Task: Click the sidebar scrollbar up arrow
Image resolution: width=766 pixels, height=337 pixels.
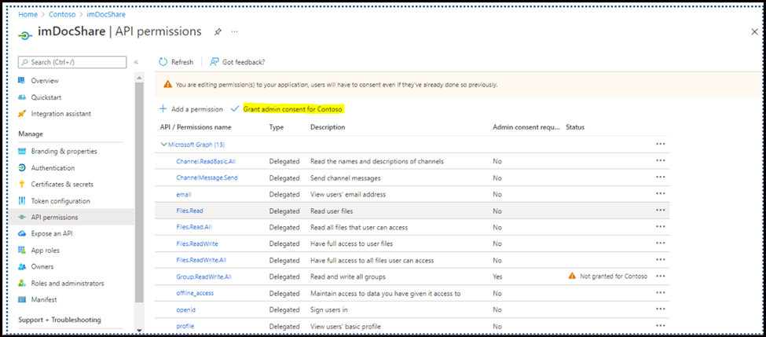Action: pyautogui.click(x=139, y=78)
